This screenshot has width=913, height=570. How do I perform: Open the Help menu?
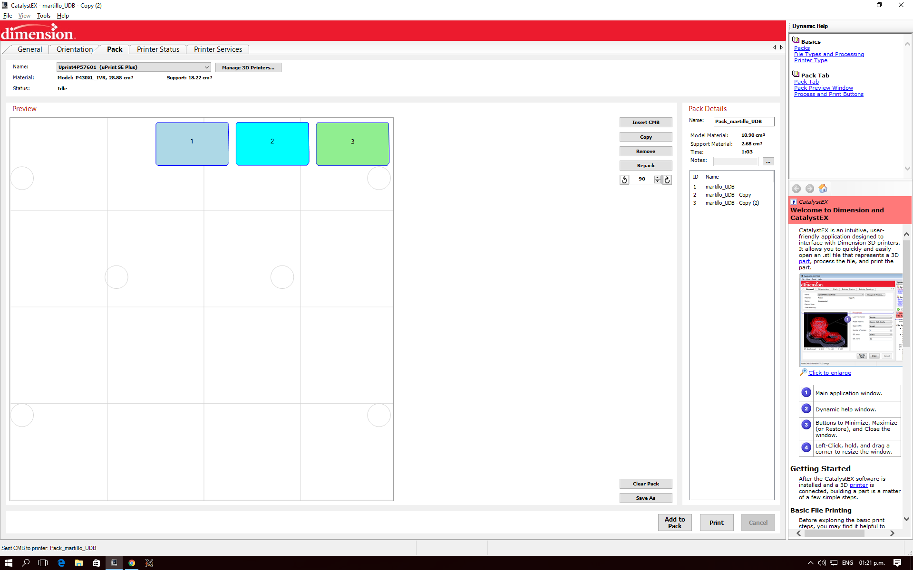click(x=63, y=16)
